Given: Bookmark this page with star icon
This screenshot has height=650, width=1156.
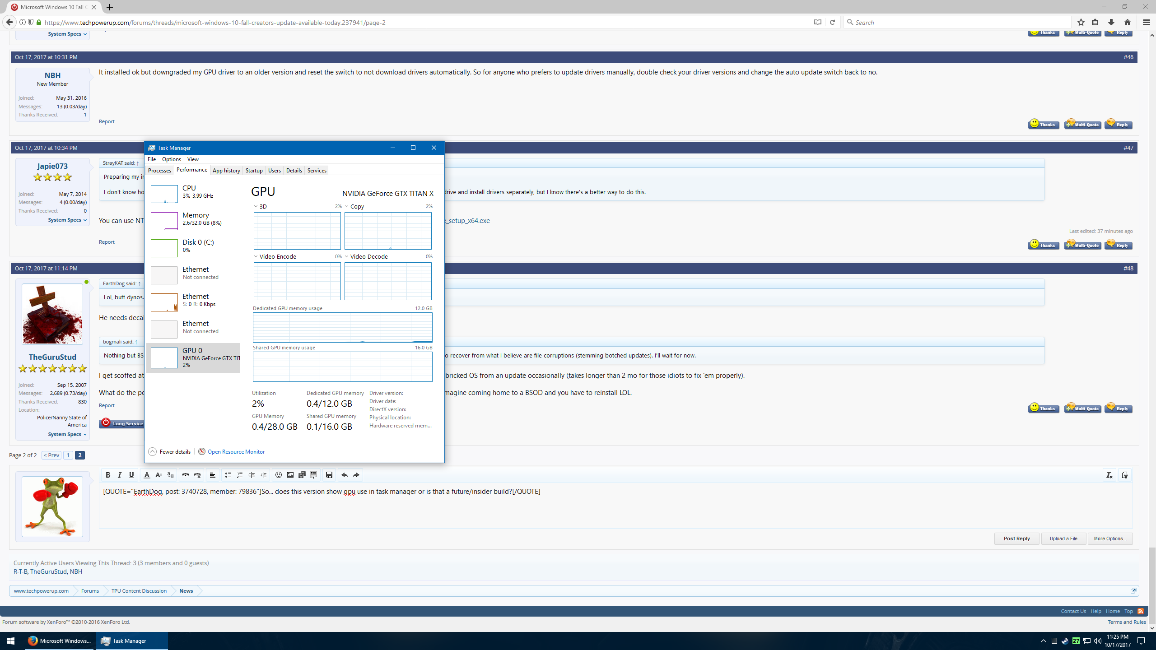Looking at the screenshot, I should [1081, 22].
